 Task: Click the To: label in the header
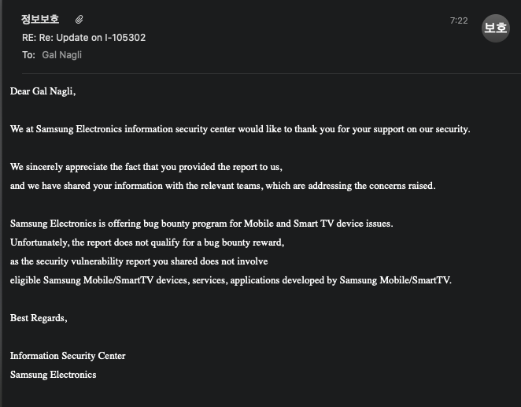click(x=28, y=55)
